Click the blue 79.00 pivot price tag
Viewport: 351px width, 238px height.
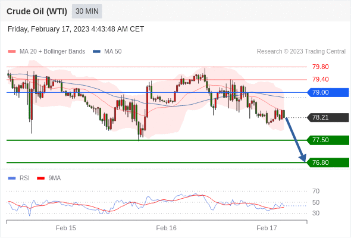click(x=328, y=92)
